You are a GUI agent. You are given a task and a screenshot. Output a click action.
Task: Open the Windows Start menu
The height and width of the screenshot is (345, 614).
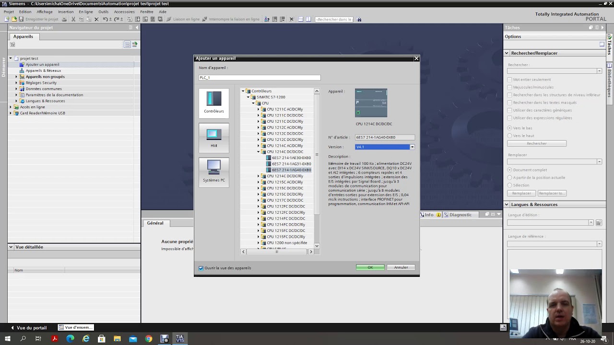tap(8, 339)
